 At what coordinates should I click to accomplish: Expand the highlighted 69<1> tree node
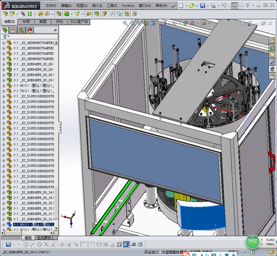(x=4, y=225)
